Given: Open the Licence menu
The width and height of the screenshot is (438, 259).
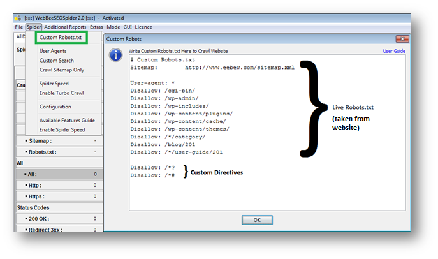Looking at the screenshot, I should (143, 27).
